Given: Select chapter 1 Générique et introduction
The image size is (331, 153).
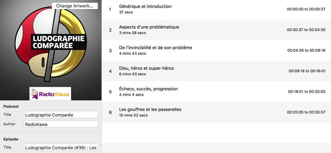Looking at the screenshot, I should point(216,9).
